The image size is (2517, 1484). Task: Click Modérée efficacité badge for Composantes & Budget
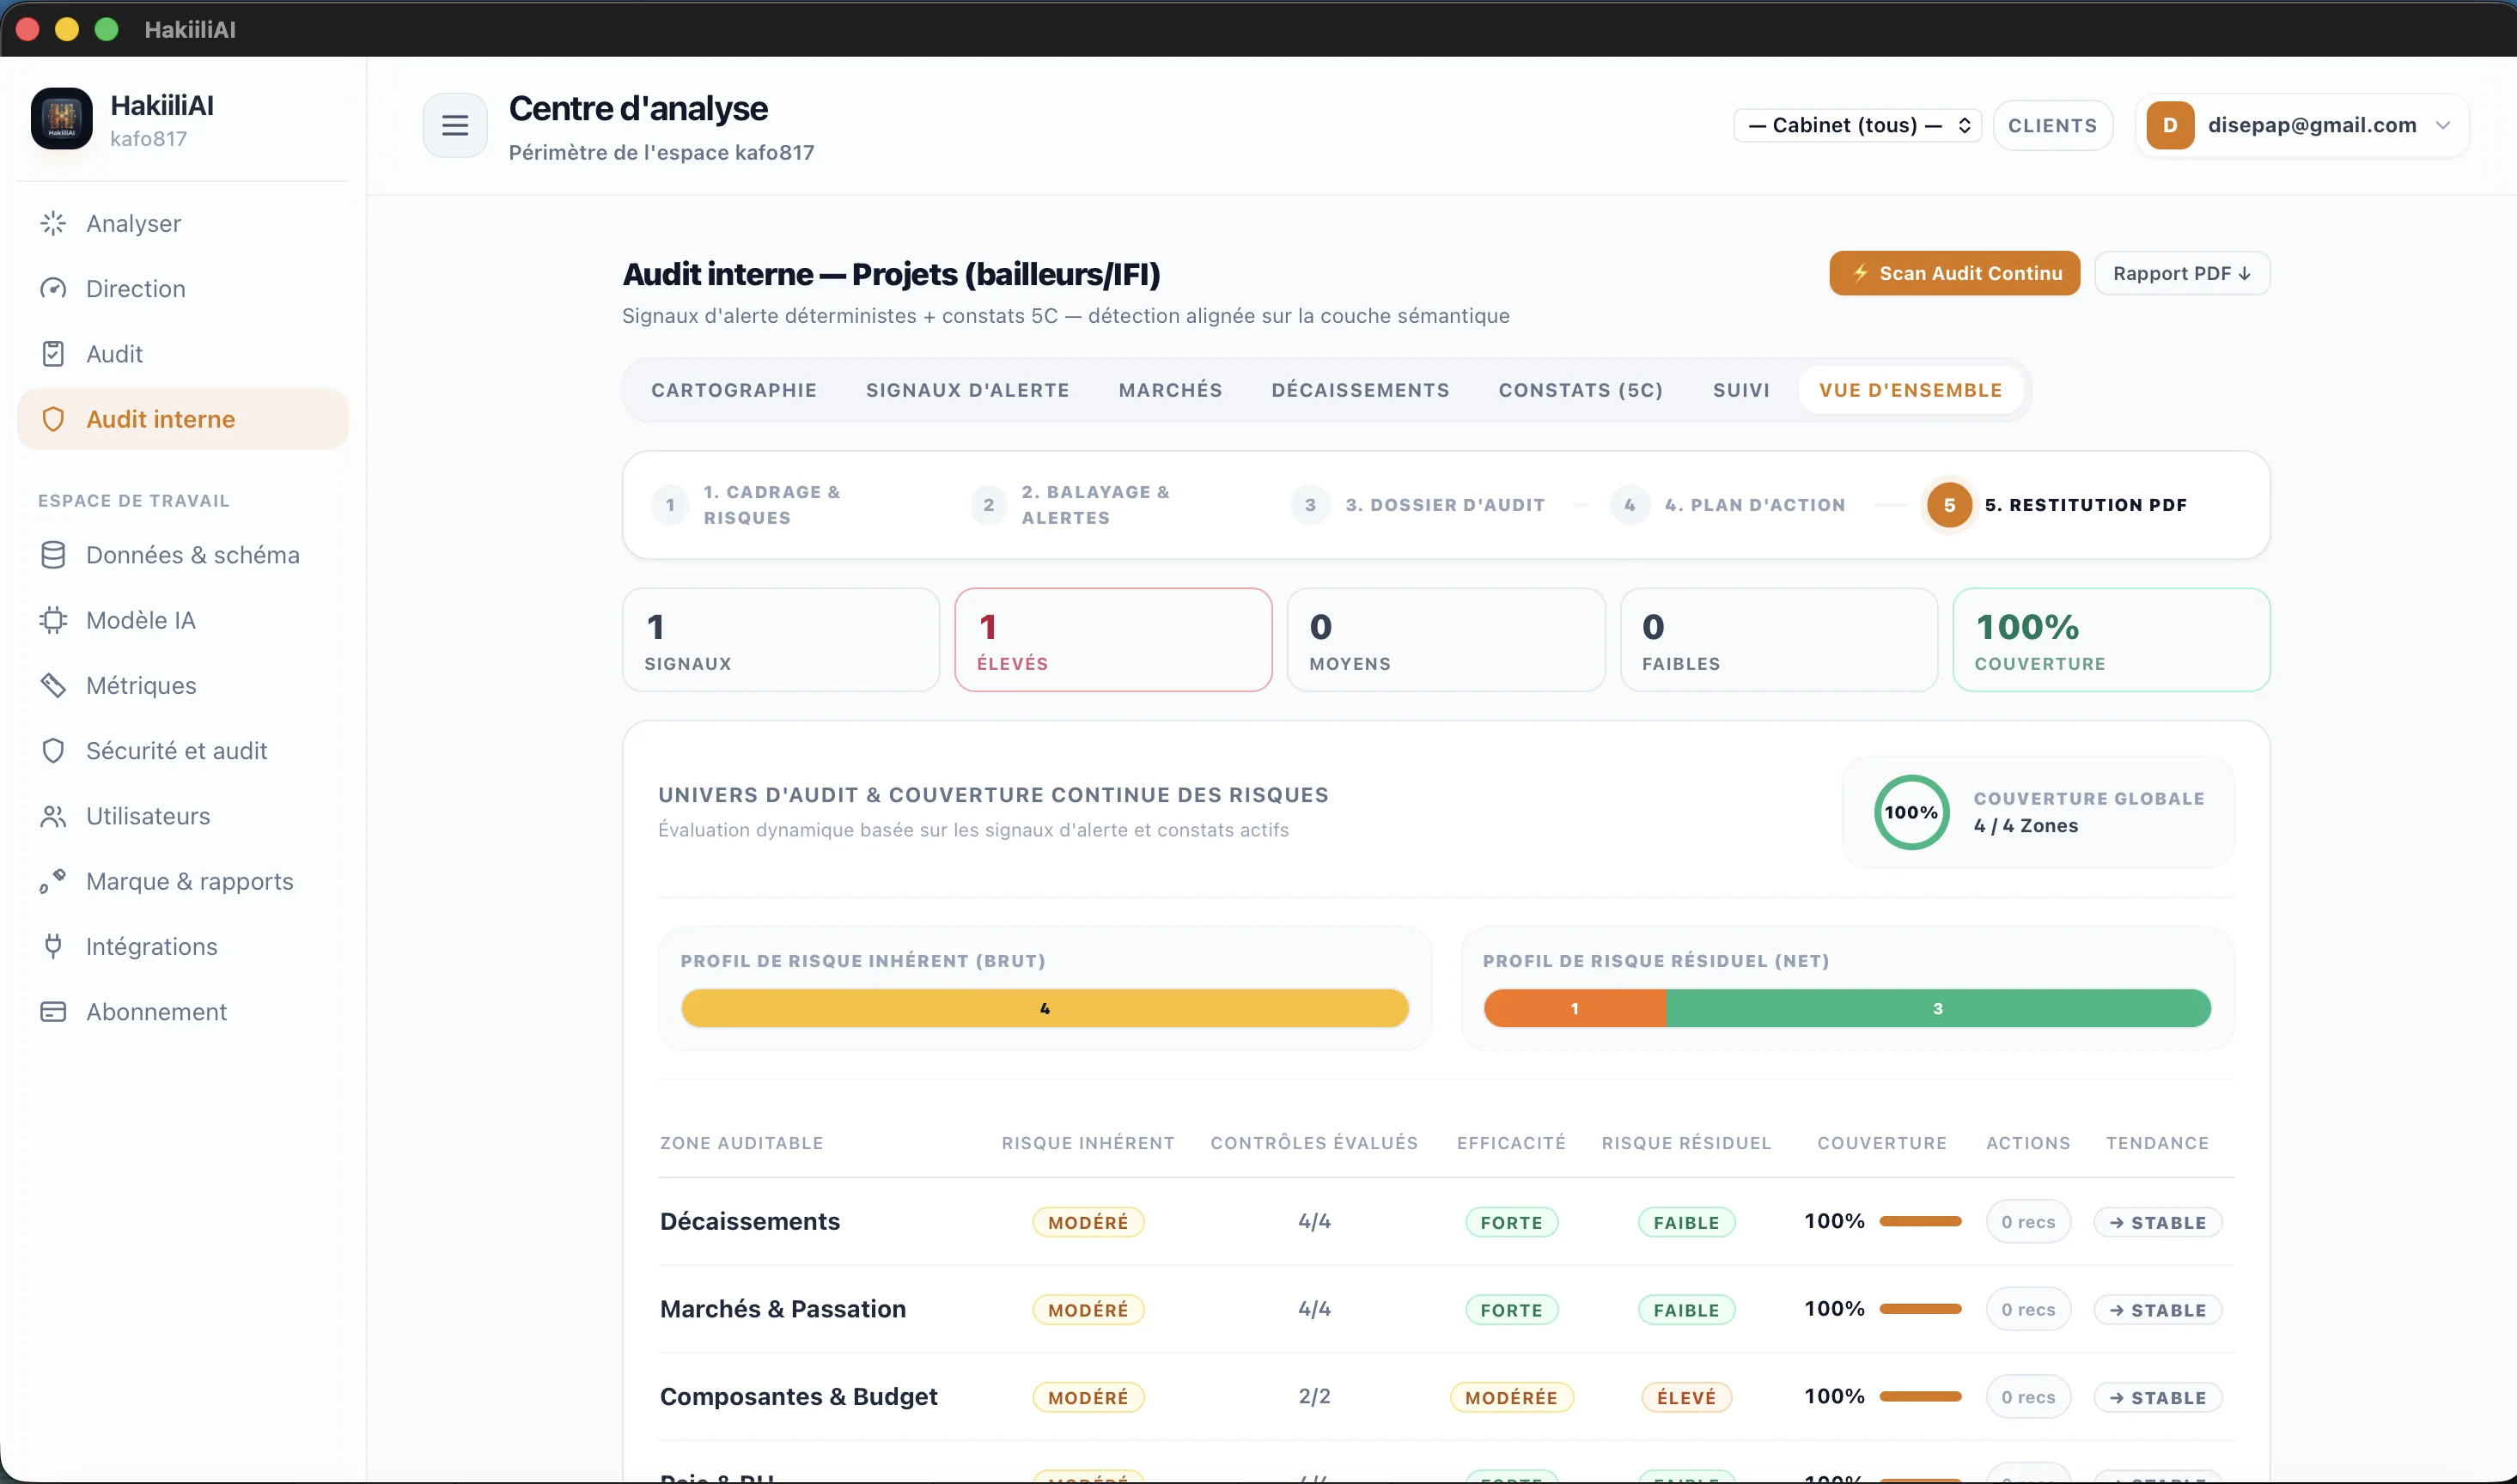(x=1511, y=1397)
